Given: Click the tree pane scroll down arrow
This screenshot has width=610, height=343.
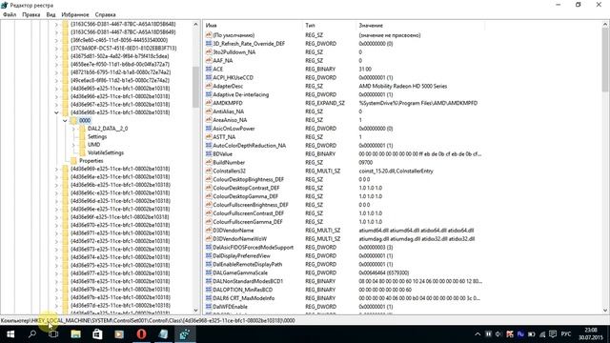Looking at the screenshot, I should point(195,310).
